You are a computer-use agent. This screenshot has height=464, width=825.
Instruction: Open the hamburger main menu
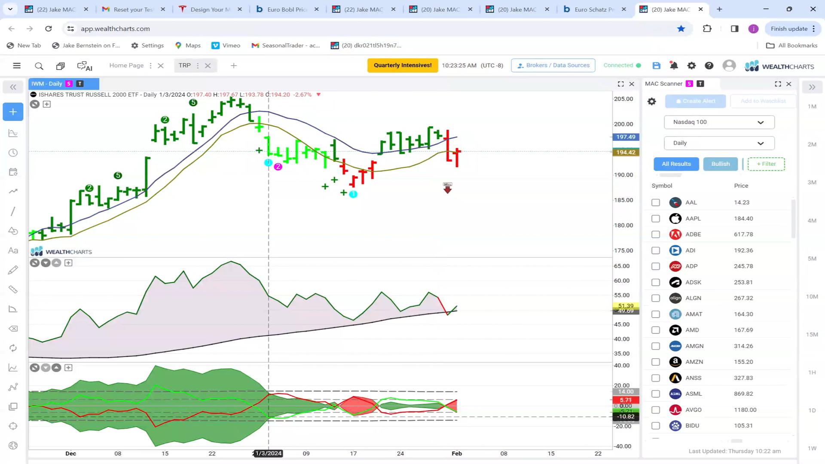click(17, 66)
